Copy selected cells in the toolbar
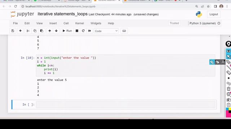The height and width of the screenshot is (129, 231). (35, 31)
